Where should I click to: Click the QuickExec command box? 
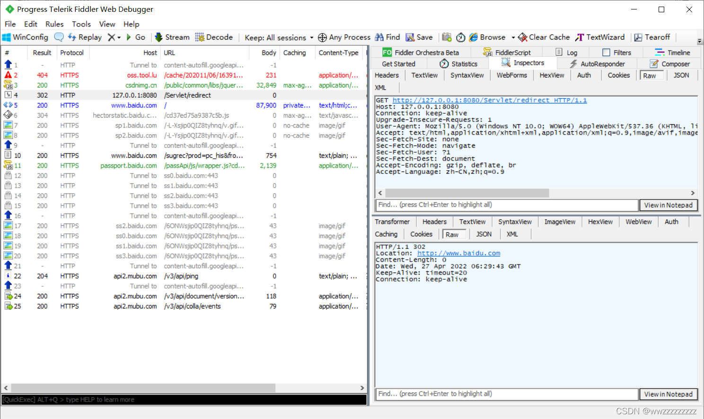[x=184, y=400]
